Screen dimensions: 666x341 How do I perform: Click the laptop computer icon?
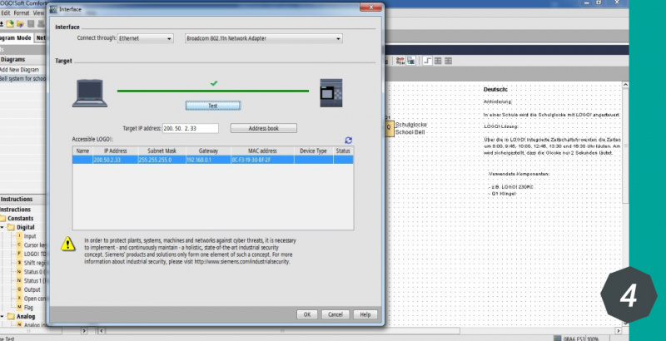click(x=92, y=91)
